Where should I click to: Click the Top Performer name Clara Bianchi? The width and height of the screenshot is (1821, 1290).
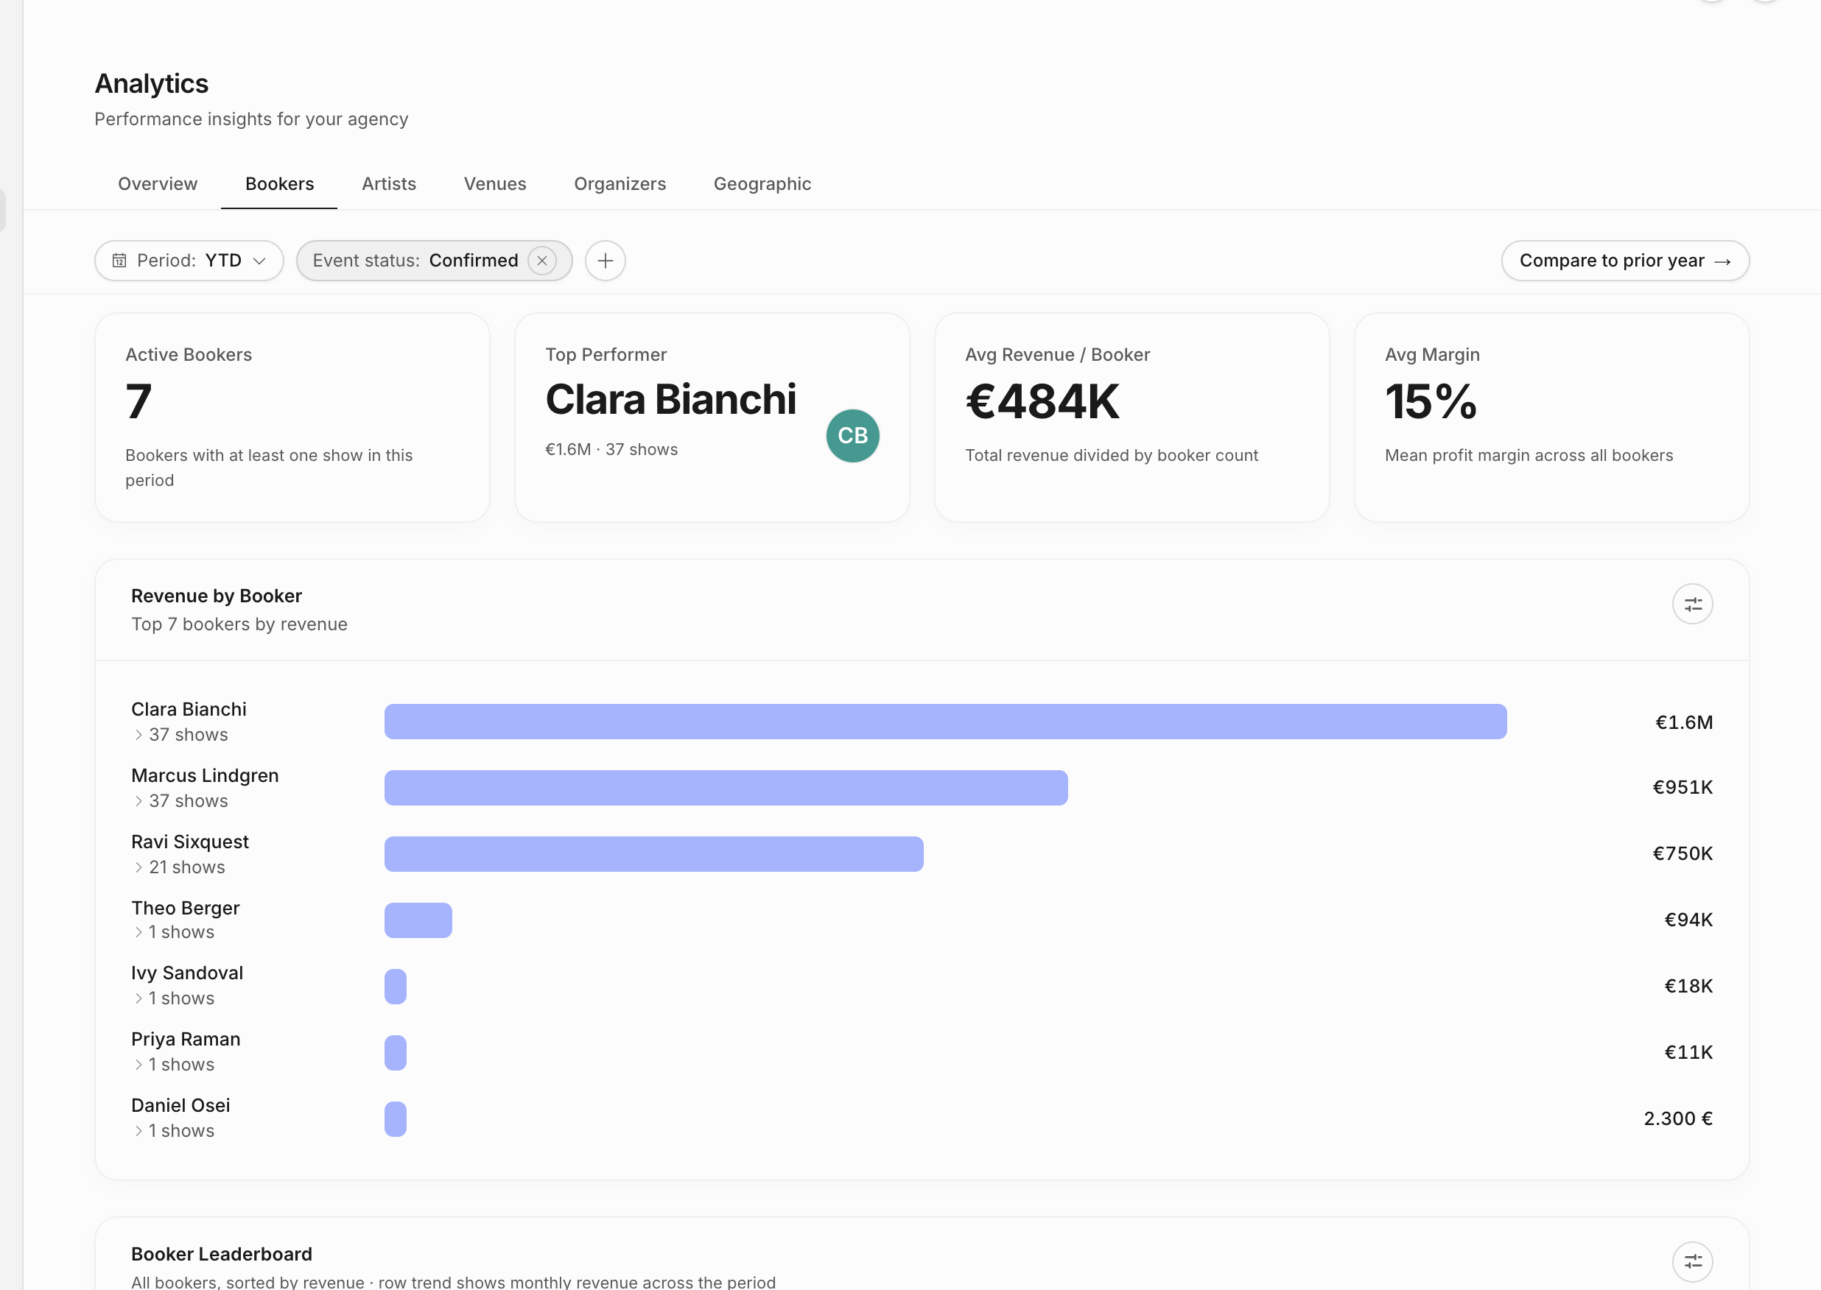[670, 400]
